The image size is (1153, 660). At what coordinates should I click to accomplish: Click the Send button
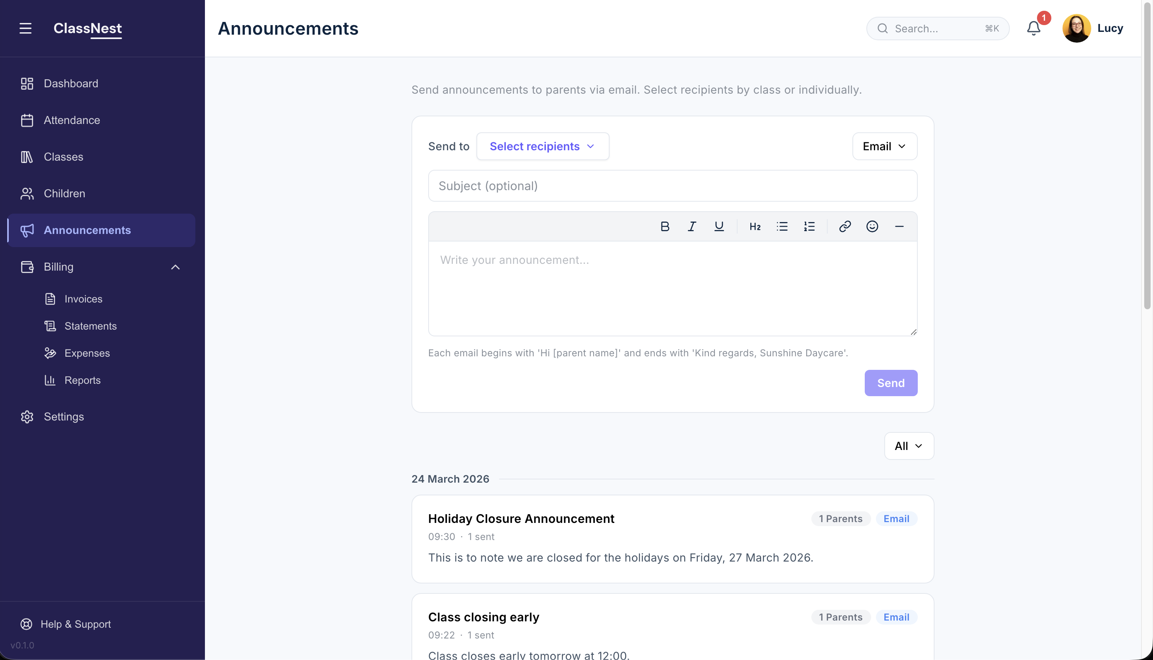point(891,383)
